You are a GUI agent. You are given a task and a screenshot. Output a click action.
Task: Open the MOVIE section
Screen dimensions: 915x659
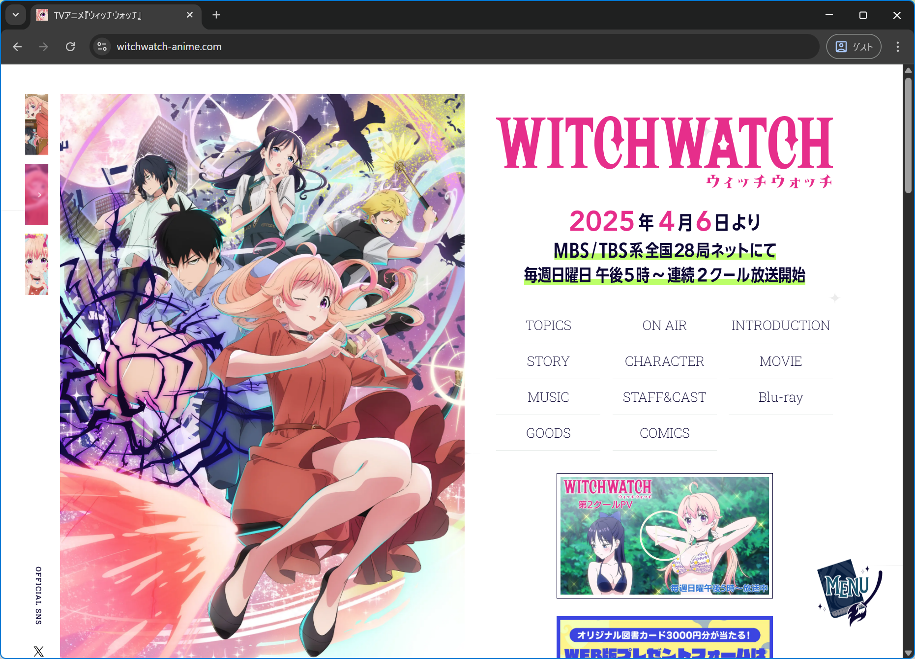point(780,361)
